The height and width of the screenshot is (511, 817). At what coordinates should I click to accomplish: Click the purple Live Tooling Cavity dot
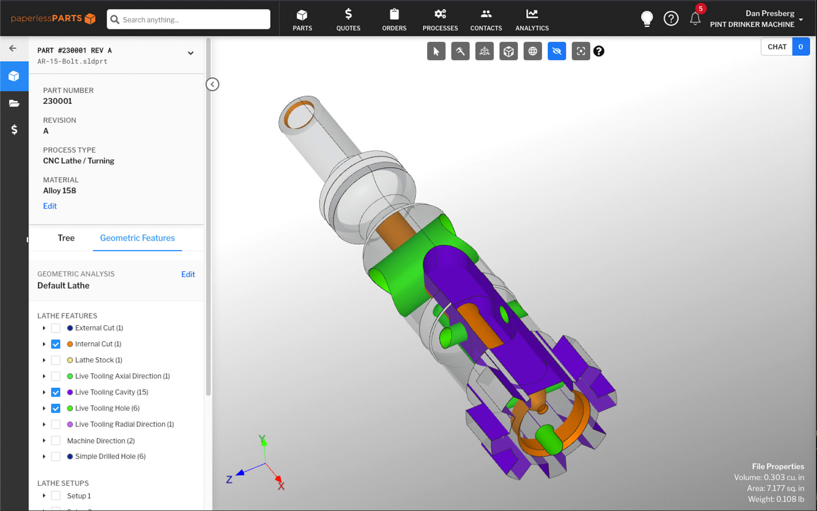[x=70, y=392]
